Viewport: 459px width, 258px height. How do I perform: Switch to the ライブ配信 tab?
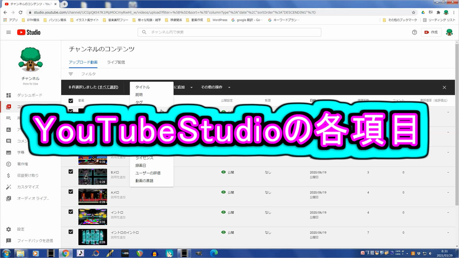pyautogui.click(x=116, y=62)
